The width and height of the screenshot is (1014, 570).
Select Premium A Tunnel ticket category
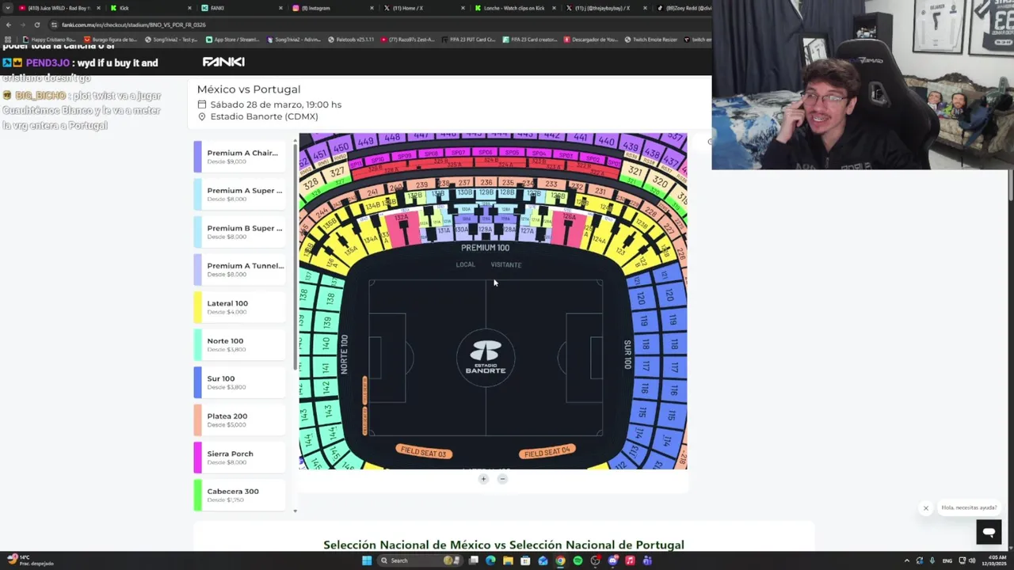click(x=239, y=269)
